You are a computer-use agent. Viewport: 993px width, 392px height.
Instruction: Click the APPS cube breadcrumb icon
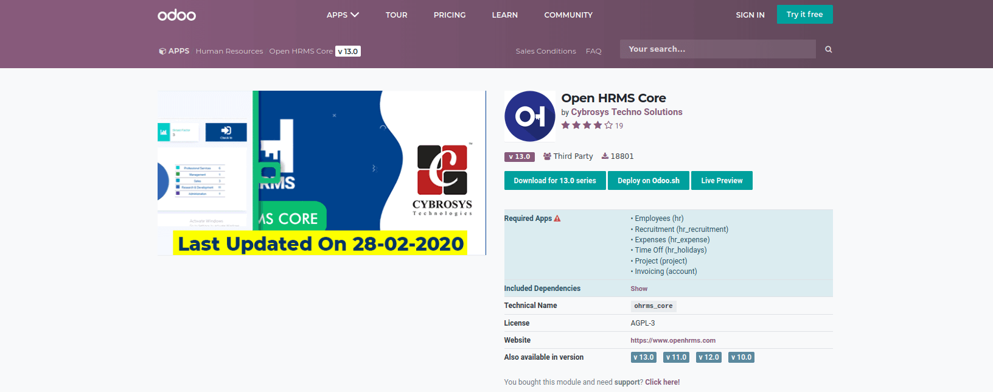pyautogui.click(x=162, y=51)
